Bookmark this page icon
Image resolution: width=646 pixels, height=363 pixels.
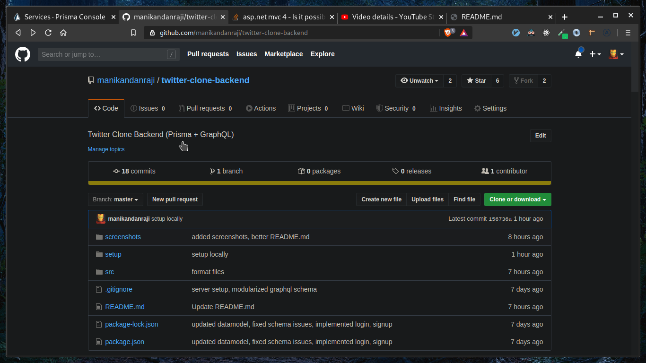(x=133, y=33)
